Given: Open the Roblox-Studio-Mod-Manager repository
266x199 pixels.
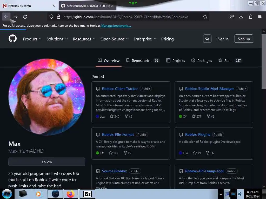Looking at the screenshot, I should (x=209, y=89).
